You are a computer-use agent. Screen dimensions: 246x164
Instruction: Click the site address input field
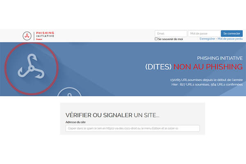click(132, 129)
